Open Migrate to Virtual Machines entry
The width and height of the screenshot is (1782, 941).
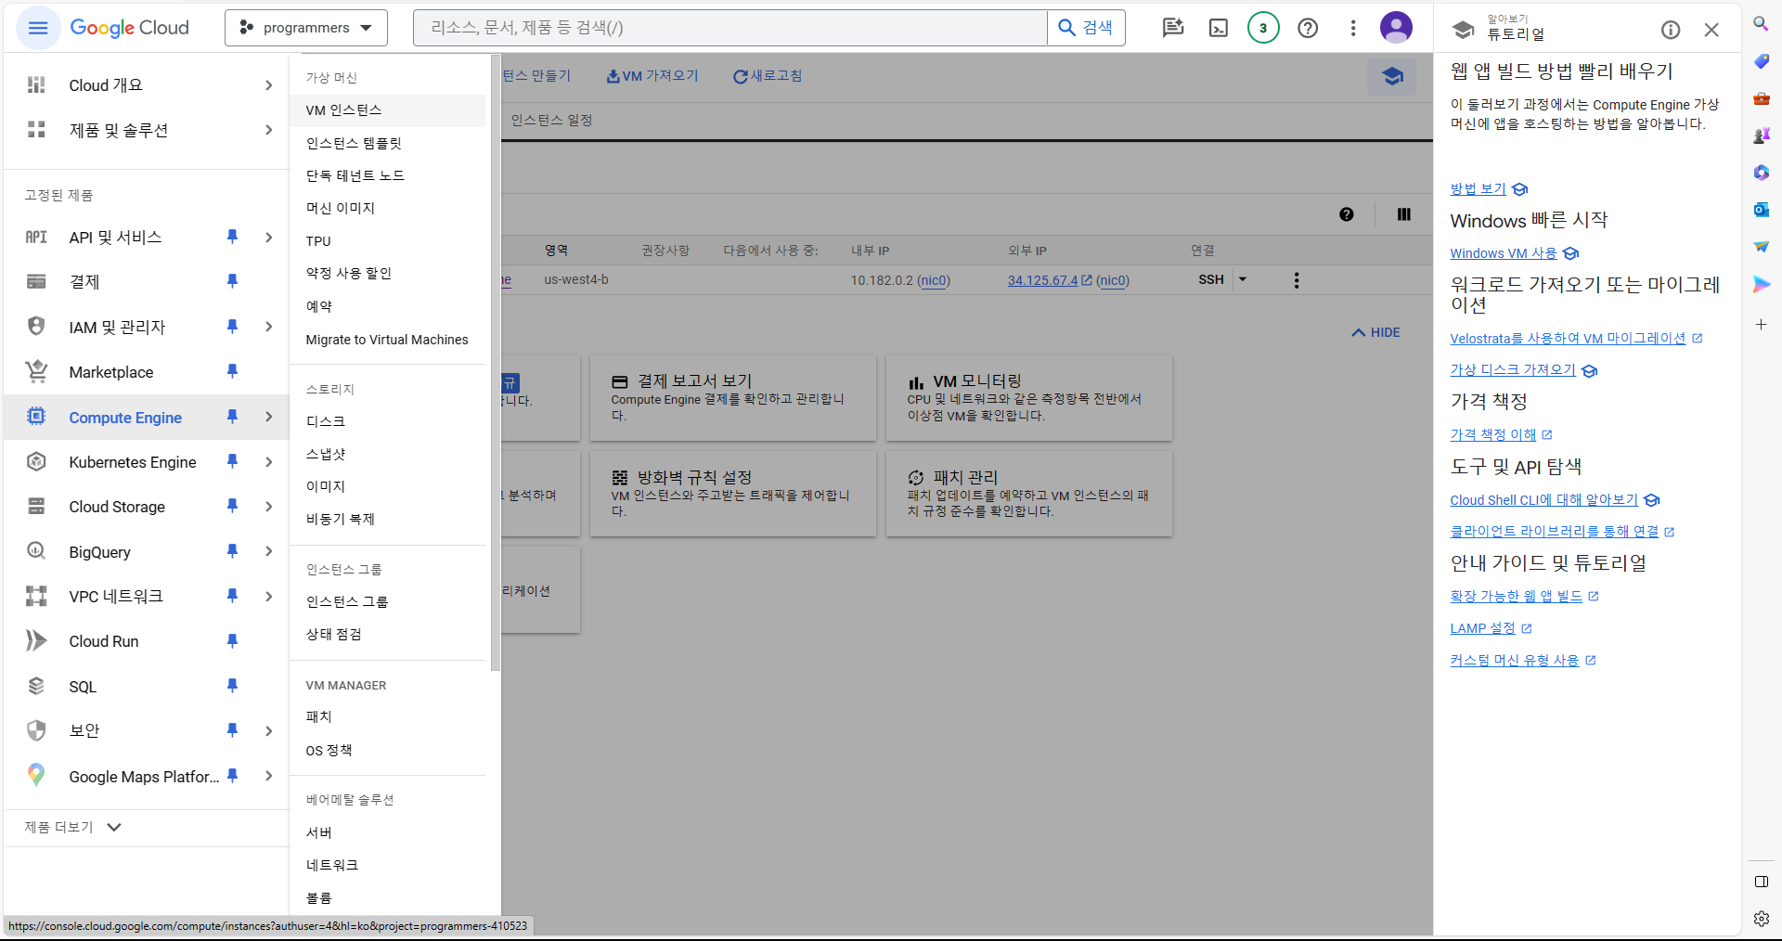(x=388, y=340)
